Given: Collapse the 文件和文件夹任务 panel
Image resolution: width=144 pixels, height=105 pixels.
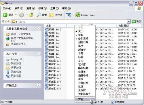Looking at the screenshot, I should pos(38,28).
